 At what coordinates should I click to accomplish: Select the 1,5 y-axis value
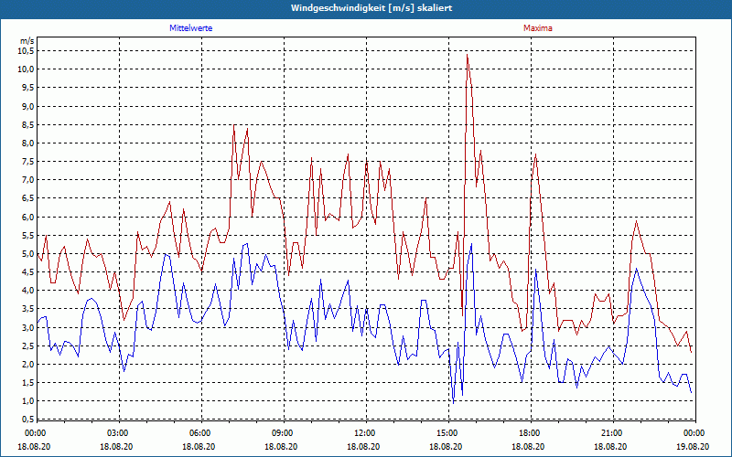28,382
